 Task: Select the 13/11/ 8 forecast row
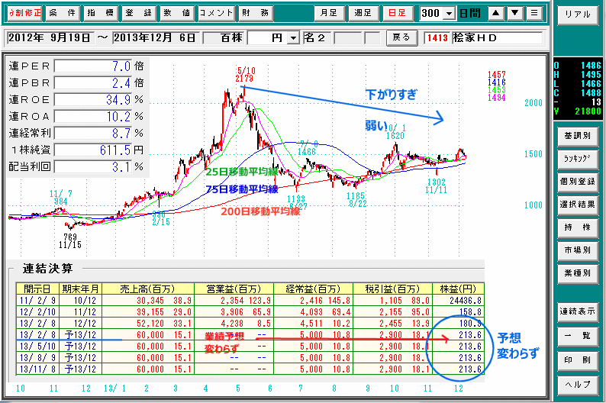(250, 369)
